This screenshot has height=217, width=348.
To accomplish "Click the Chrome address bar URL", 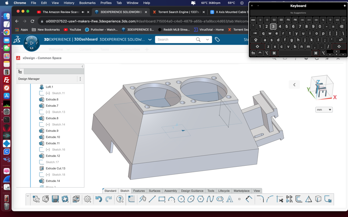I will coord(147,21).
